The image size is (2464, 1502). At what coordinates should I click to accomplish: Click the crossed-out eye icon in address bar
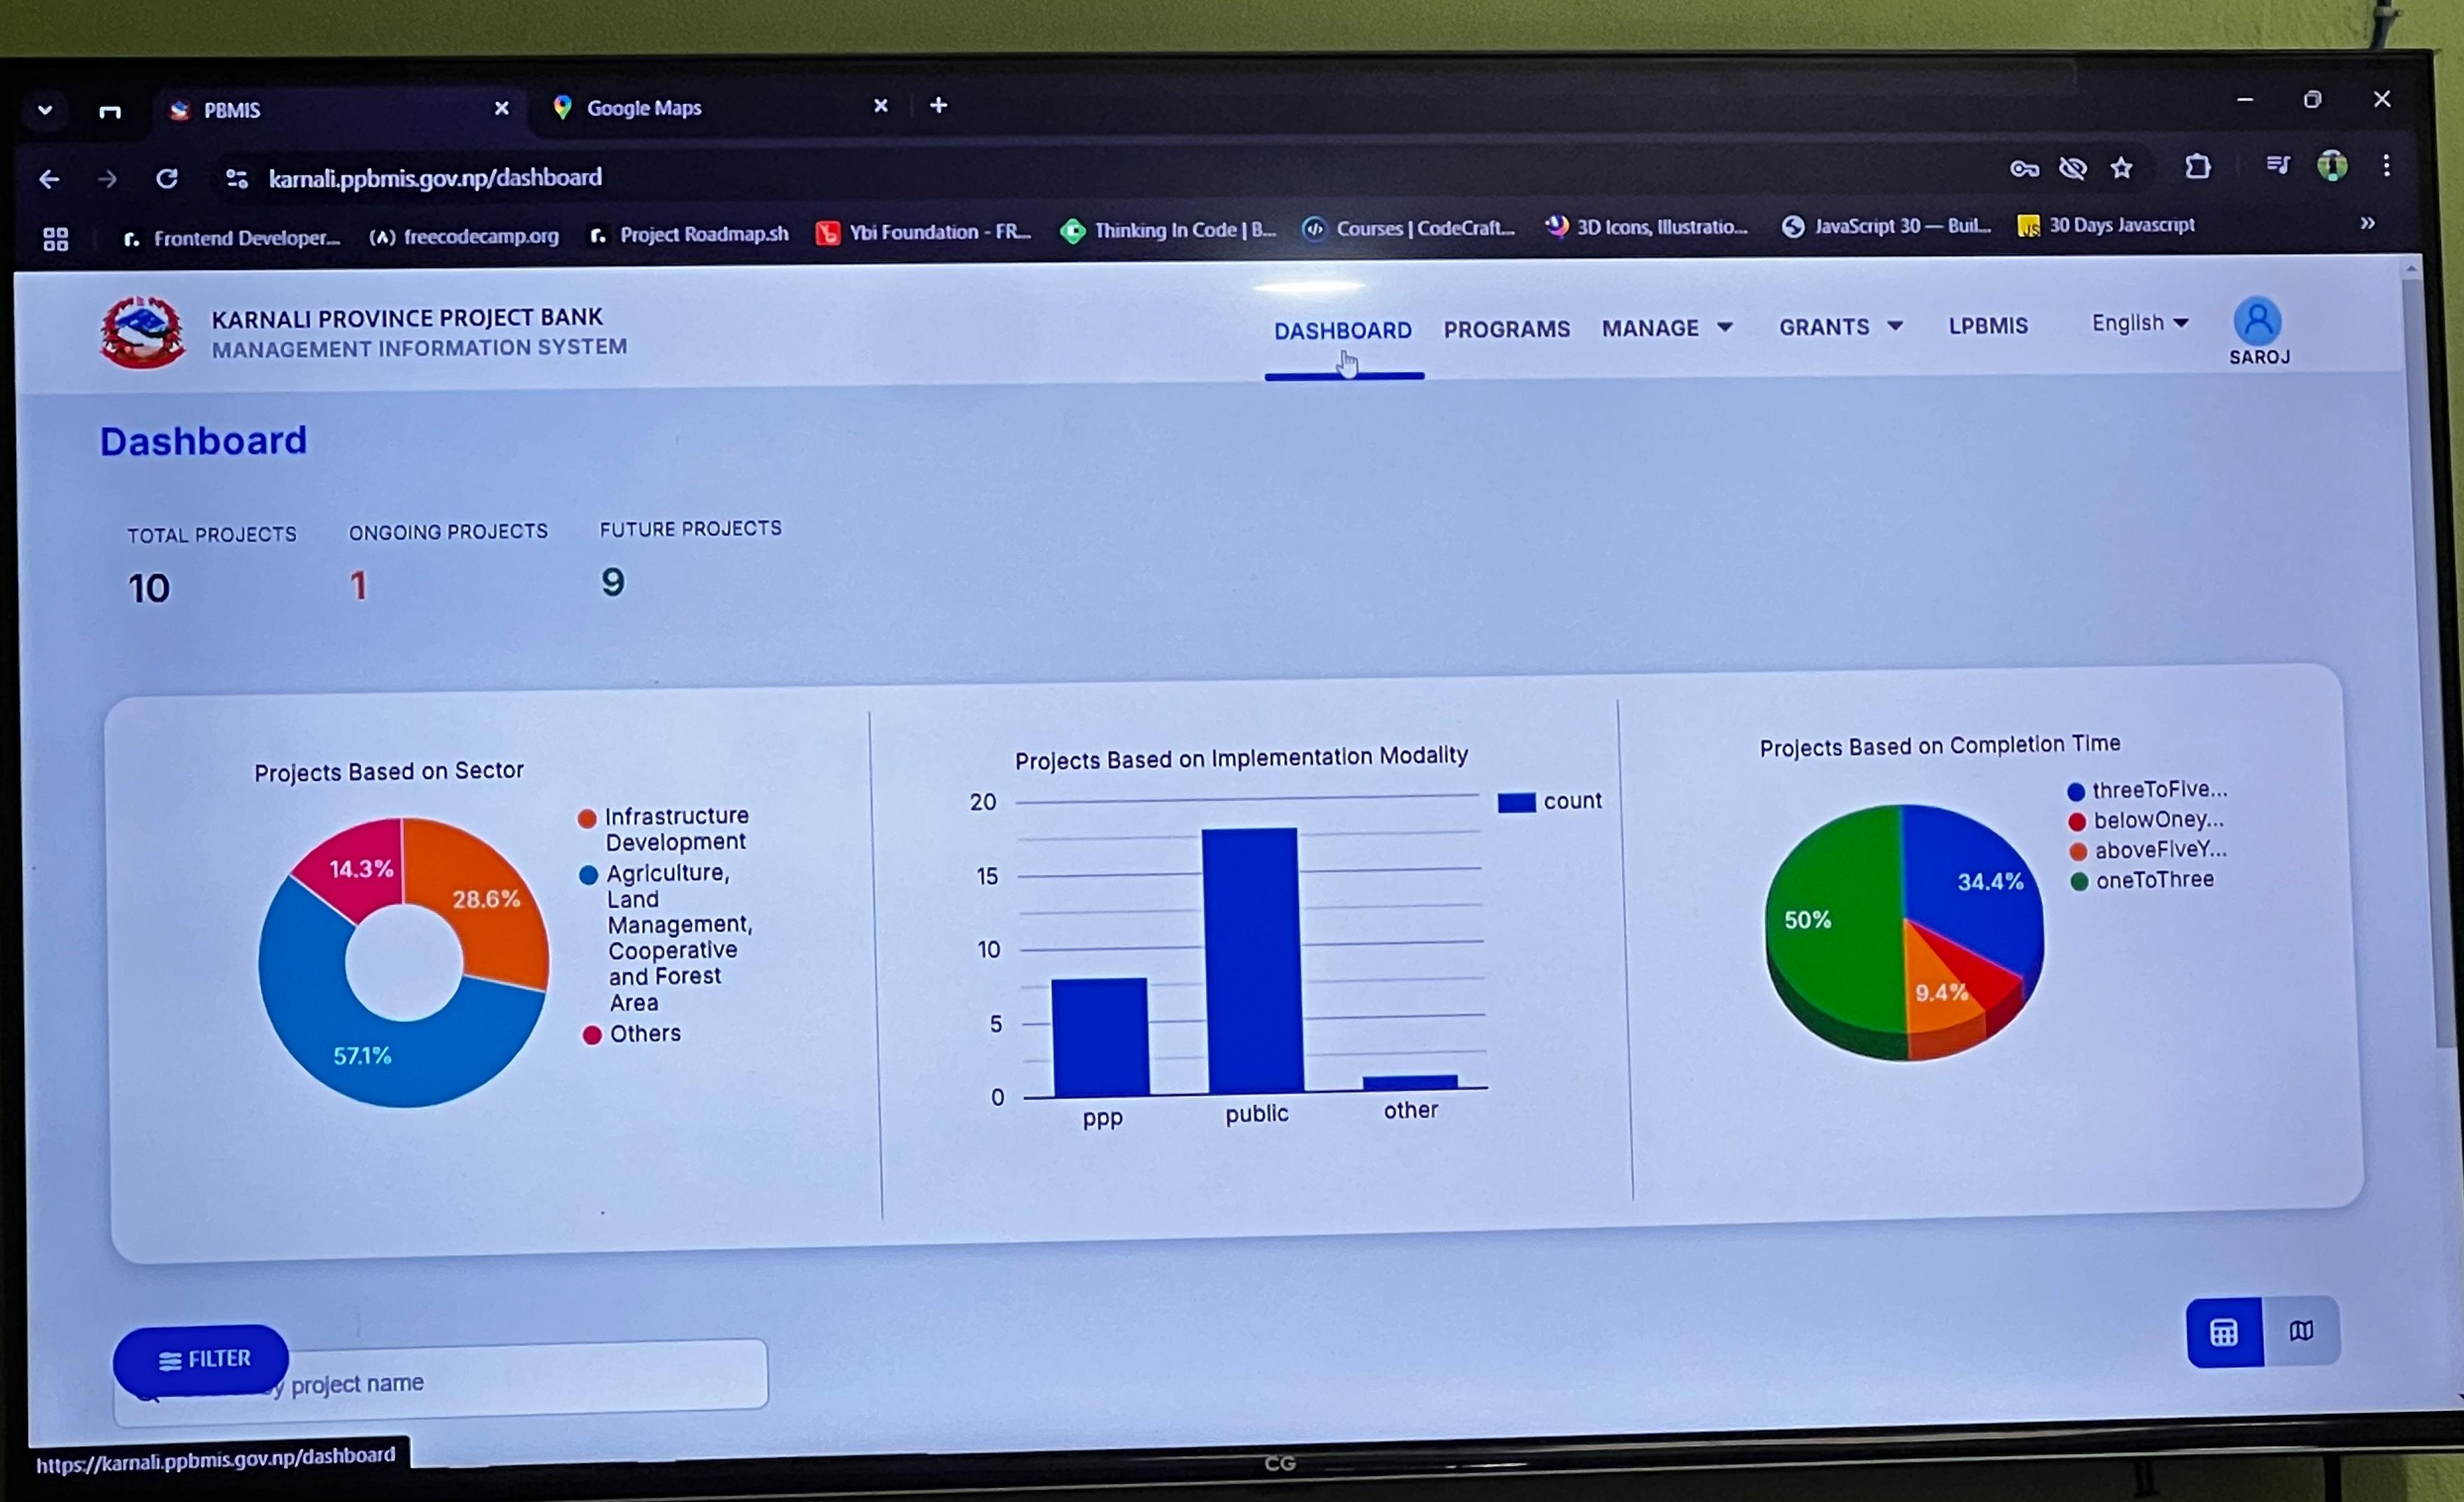pyautogui.click(x=2073, y=168)
